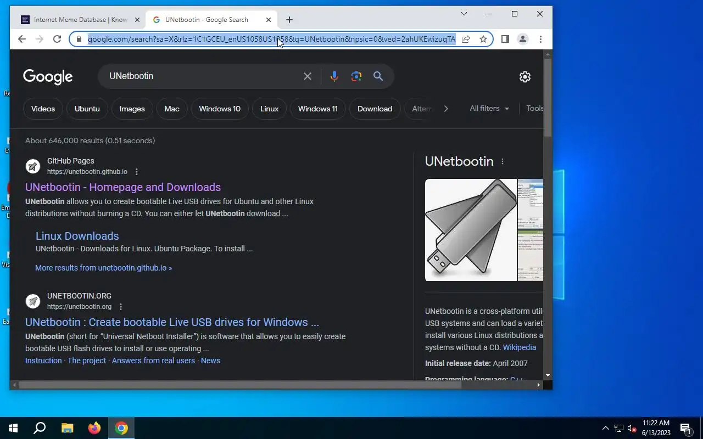Click the vertical page scrollbar
The image size is (703, 439).
(x=548, y=97)
